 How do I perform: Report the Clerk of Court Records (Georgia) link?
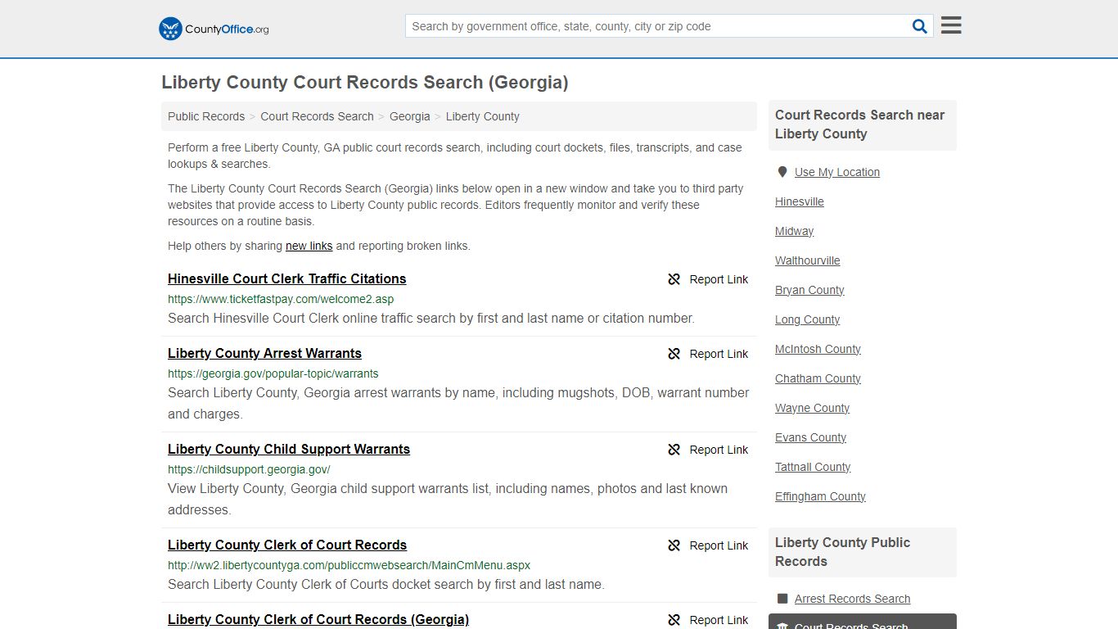(x=708, y=620)
